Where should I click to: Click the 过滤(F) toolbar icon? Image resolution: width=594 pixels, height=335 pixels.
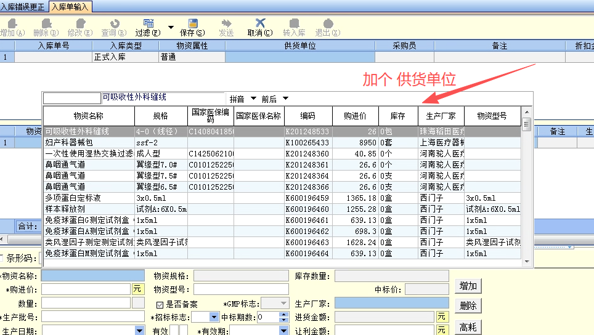click(148, 28)
